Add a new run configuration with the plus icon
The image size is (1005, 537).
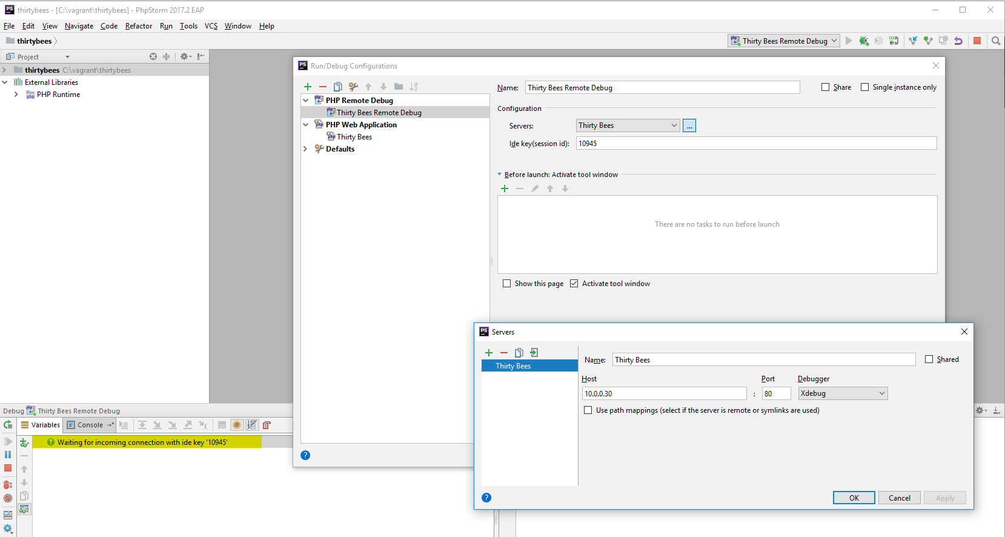(x=308, y=87)
